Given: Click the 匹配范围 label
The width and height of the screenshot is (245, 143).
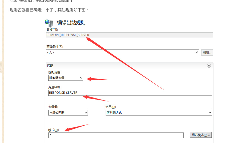Looking at the screenshot, I should point(55,72).
